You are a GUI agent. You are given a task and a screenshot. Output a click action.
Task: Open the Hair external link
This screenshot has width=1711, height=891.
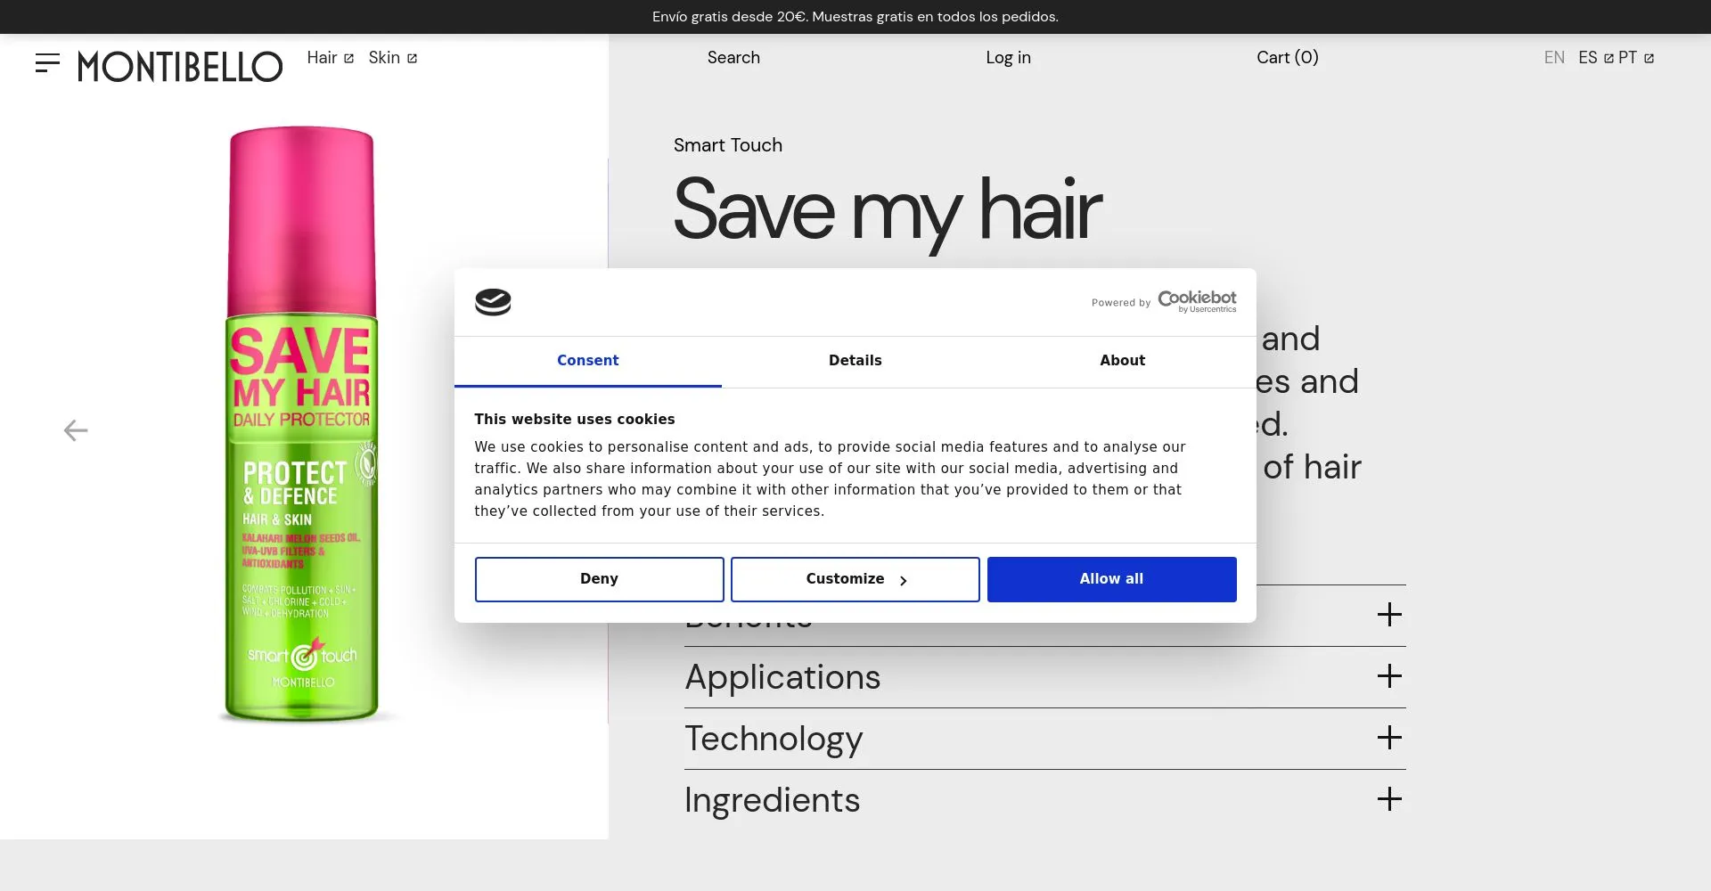click(331, 58)
